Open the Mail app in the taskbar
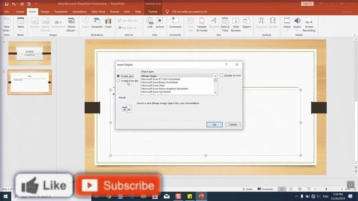The width and height of the screenshot is (358, 201). pyautogui.click(x=167, y=196)
